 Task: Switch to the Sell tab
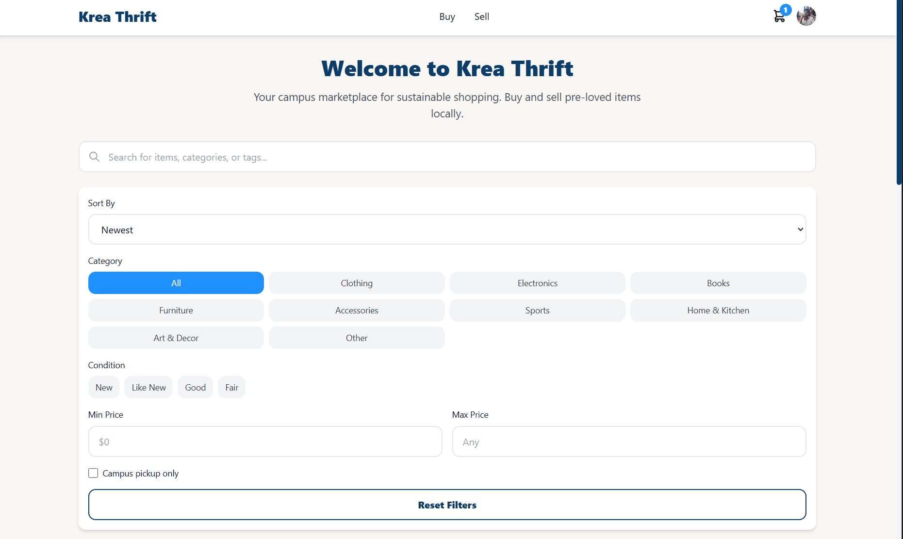[481, 16]
